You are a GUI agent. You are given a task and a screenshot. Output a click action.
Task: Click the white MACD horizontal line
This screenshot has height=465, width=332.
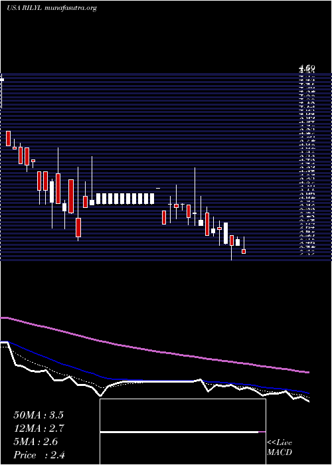[179, 432]
